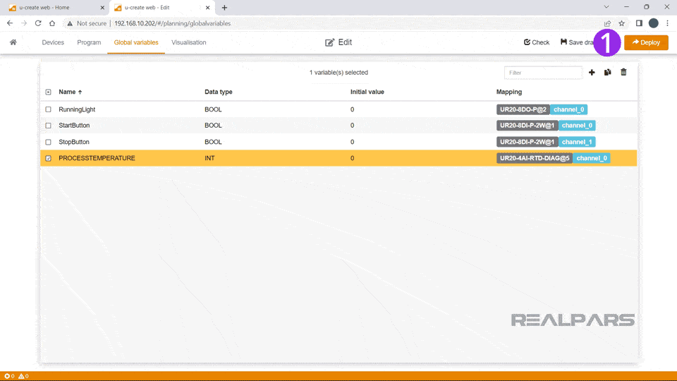Click the browser forward arrow
Image resolution: width=677 pixels, height=381 pixels.
coord(24,23)
